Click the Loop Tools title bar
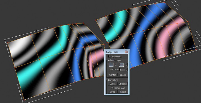The image size is (201, 103). click(x=117, y=52)
